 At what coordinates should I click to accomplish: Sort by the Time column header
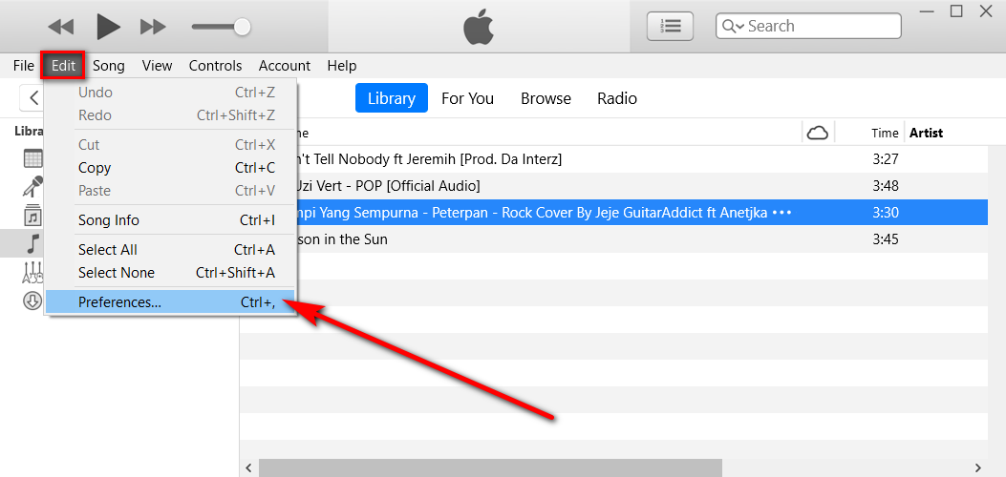tap(884, 134)
